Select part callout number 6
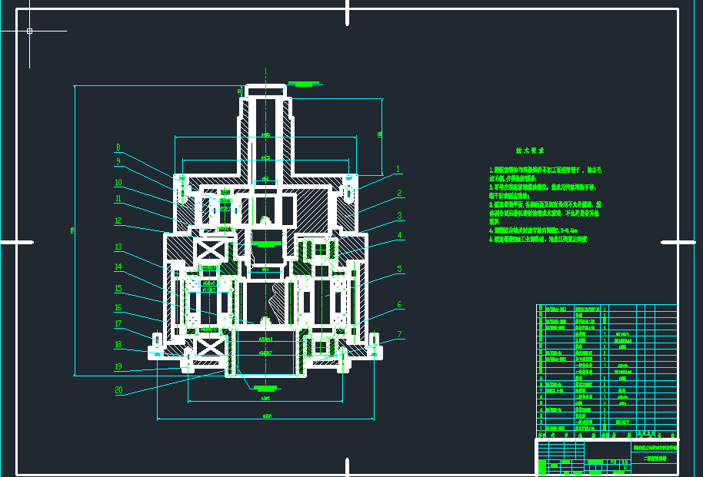 click(399, 305)
